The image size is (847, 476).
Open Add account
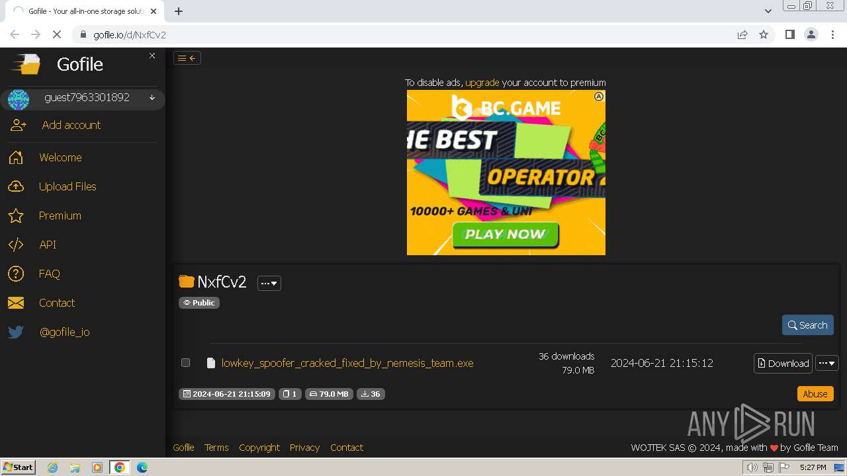(x=71, y=125)
